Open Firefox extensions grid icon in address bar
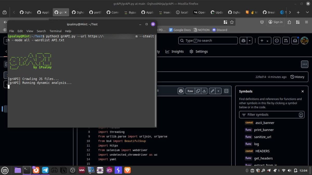 click(x=225, y=22)
